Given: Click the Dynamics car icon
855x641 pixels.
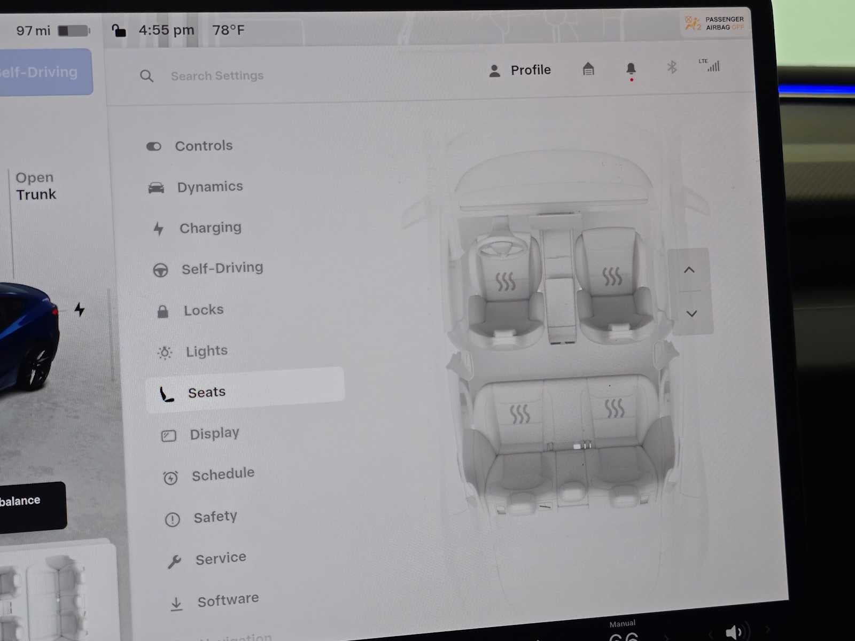Looking at the screenshot, I should [156, 187].
